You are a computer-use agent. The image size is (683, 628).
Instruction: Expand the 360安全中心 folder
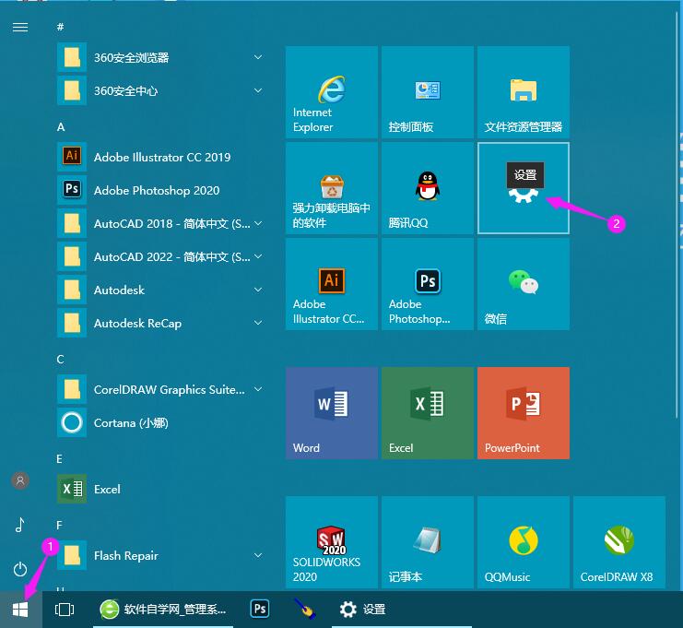pos(161,90)
